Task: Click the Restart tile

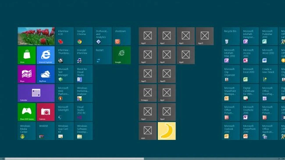Action: tap(103, 55)
